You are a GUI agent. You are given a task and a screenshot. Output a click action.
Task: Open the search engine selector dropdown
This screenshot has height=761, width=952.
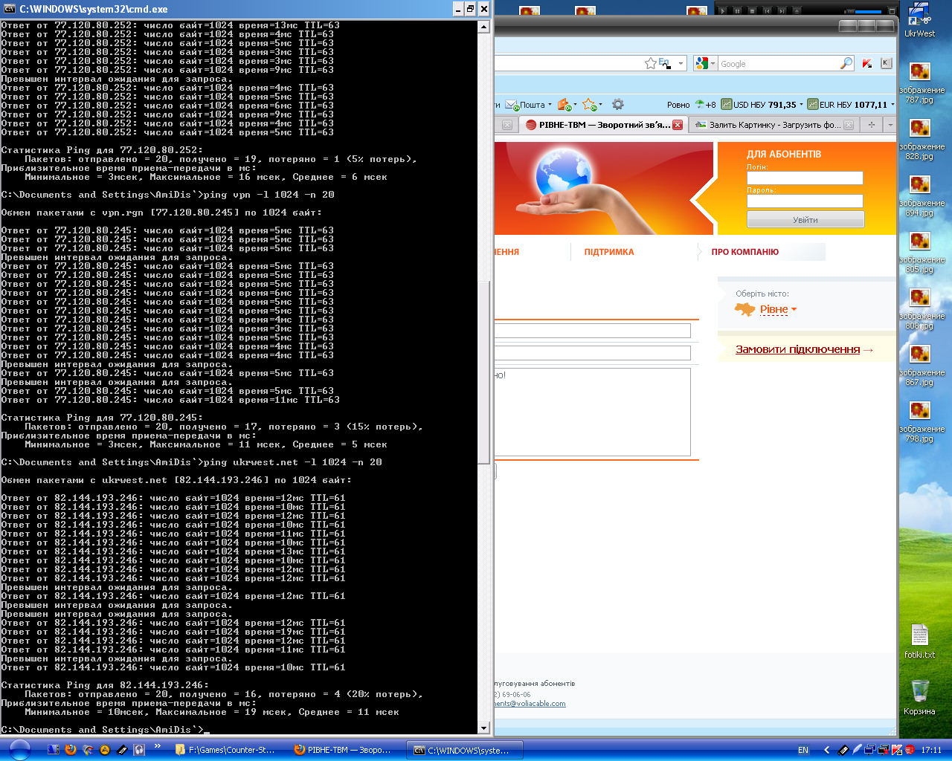pyautogui.click(x=704, y=63)
